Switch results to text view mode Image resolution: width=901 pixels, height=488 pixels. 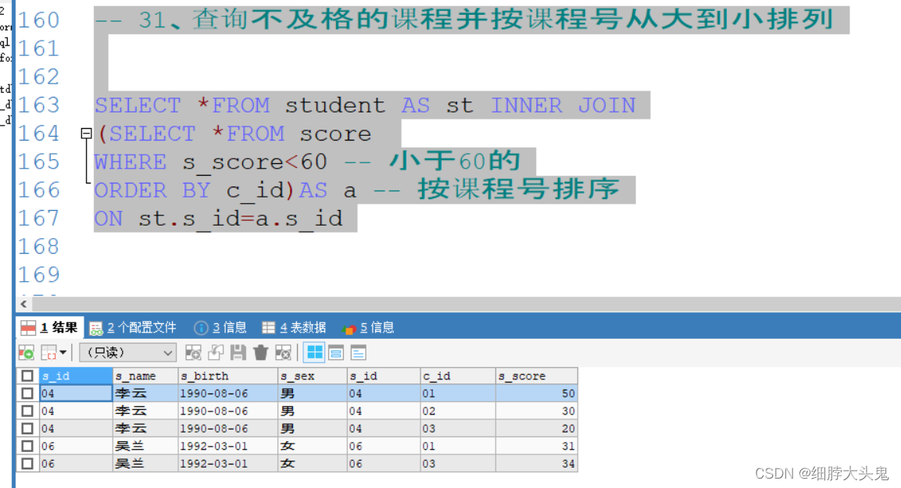click(358, 353)
